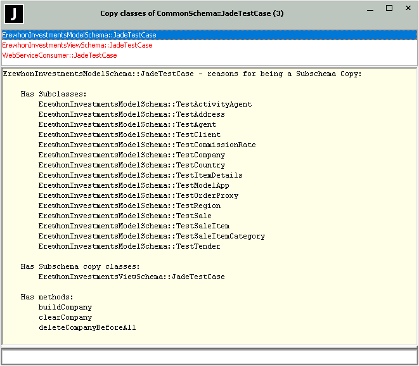
Task: Click the TestTender subclass line
Action: (129, 247)
